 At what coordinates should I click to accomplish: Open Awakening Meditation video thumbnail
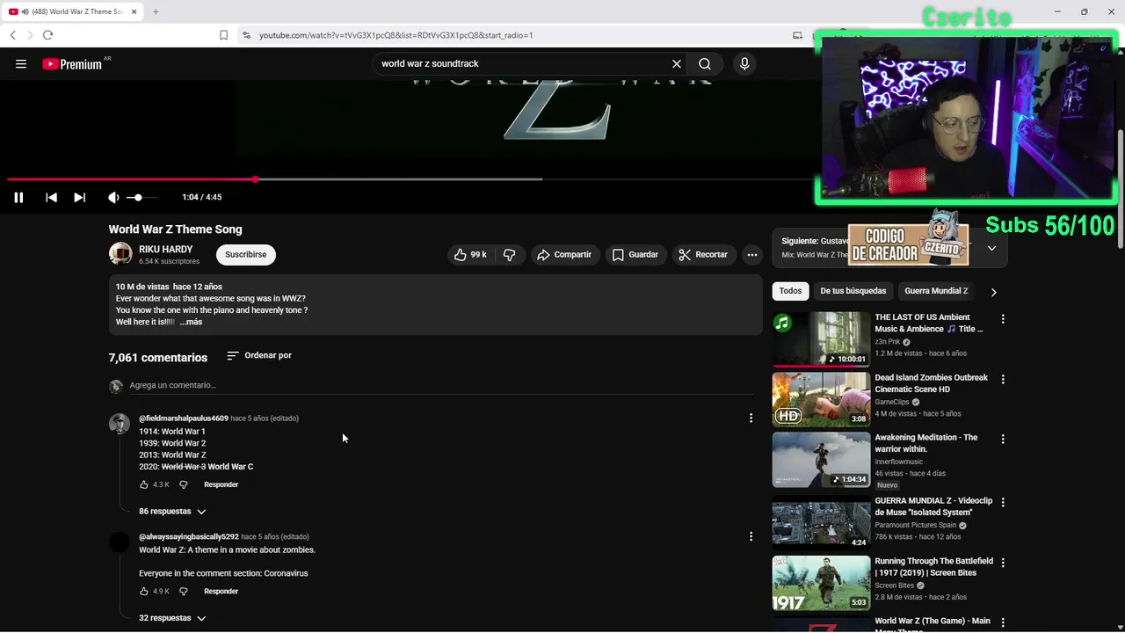tap(821, 459)
